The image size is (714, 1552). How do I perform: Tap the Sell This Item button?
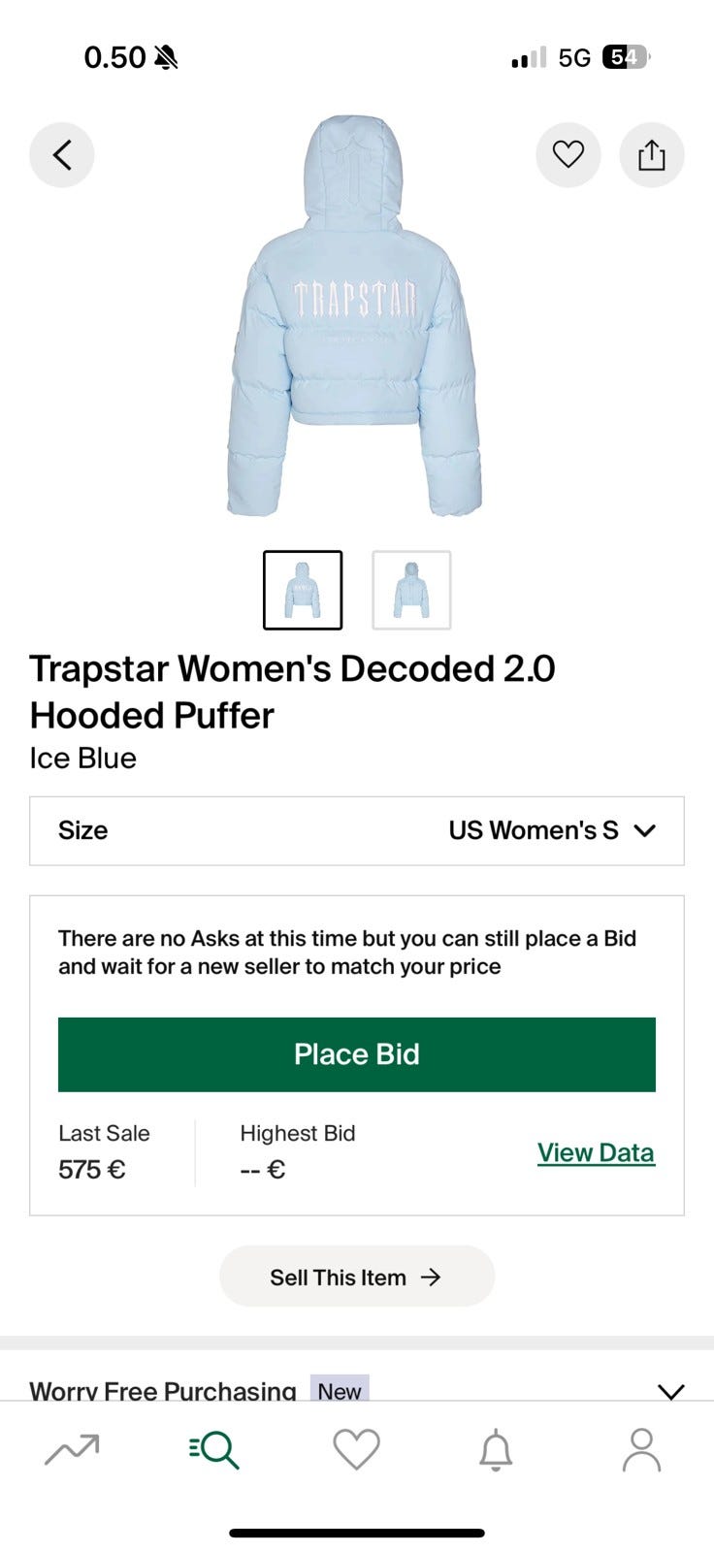coord(357,1277)
